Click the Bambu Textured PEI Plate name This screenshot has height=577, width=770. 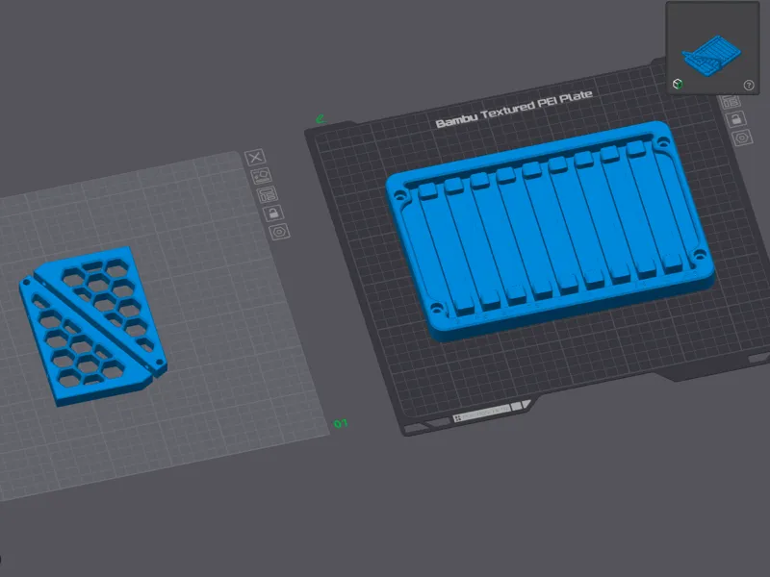point(514,109)
